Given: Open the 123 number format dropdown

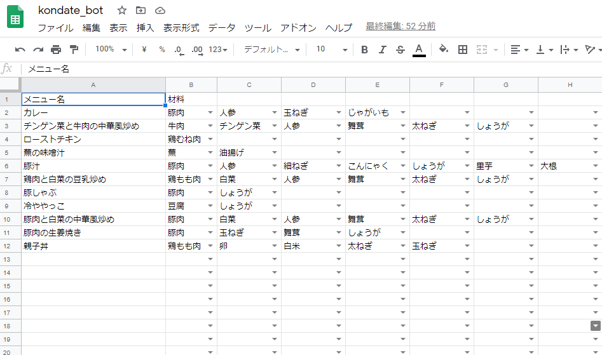Looking at the screenshot, I should coord(218,50).
